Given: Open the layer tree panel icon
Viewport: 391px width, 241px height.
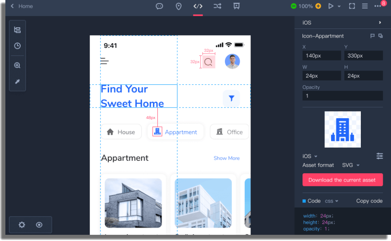Looking at the screenshot, I should pyautogui.click(x=17, y=30).
